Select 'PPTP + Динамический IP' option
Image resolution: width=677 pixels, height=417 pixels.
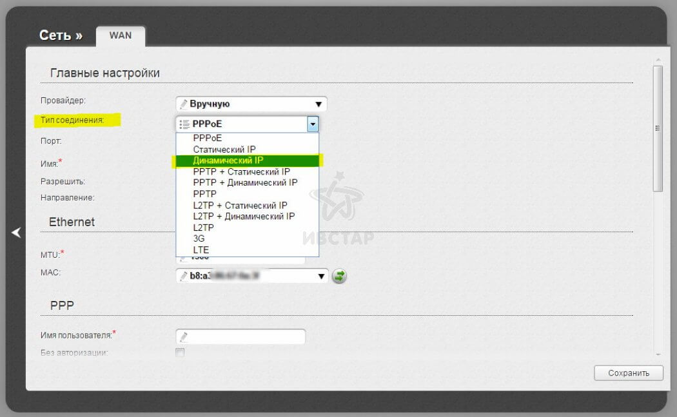click(245, 182)
